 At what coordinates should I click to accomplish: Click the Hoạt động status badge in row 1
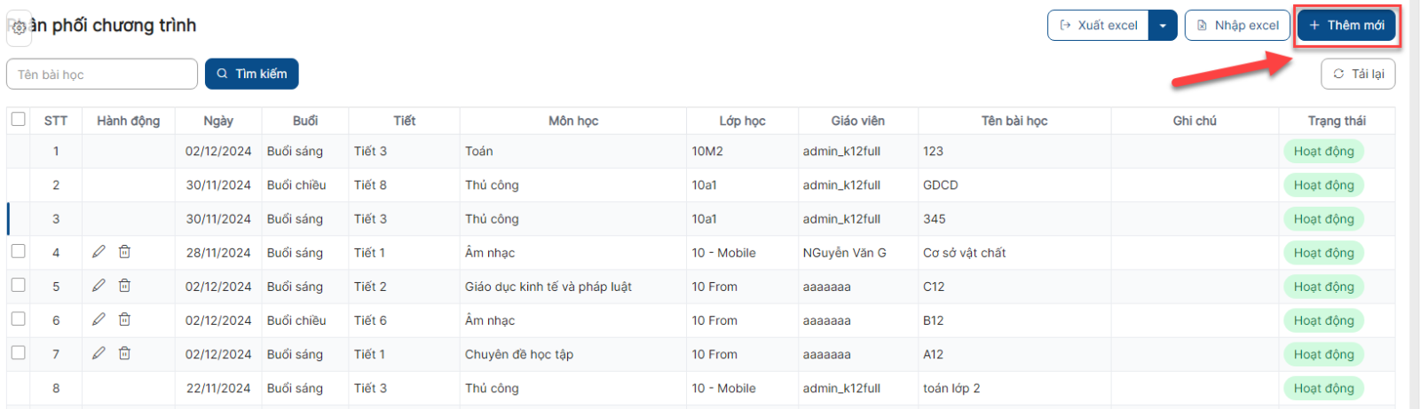coord(1323,152)
